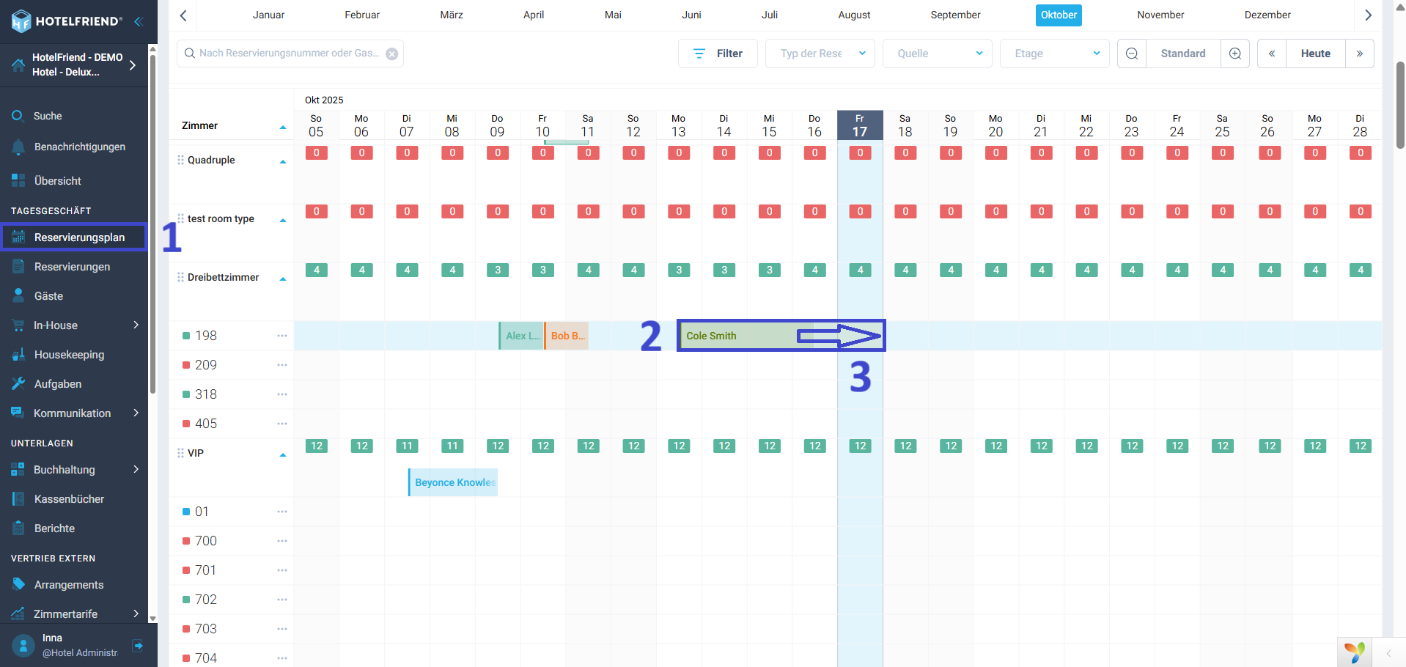Click the zoom out magnifier icon
Screen dimensions: 1406x667
(1132, 54)
